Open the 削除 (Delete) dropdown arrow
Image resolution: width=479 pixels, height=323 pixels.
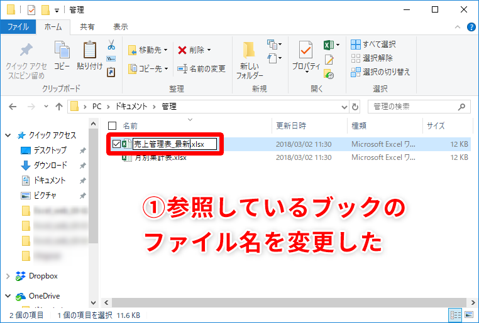209,50
